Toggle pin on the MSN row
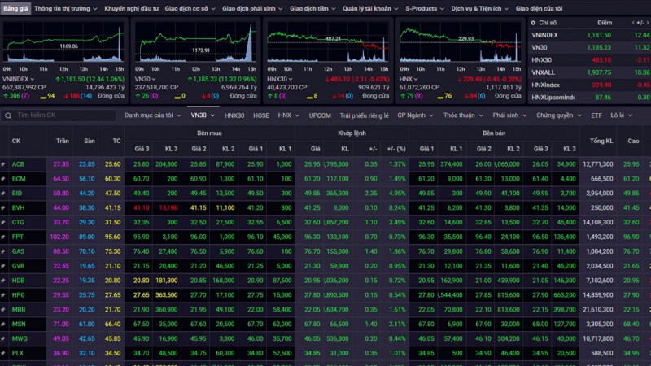This screenshot has width=651, height=366. point(4,324)
